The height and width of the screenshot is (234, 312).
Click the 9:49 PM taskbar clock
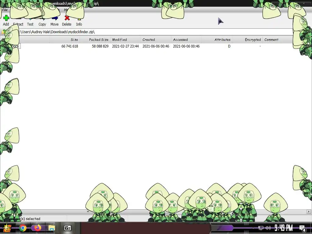(284, 228)
